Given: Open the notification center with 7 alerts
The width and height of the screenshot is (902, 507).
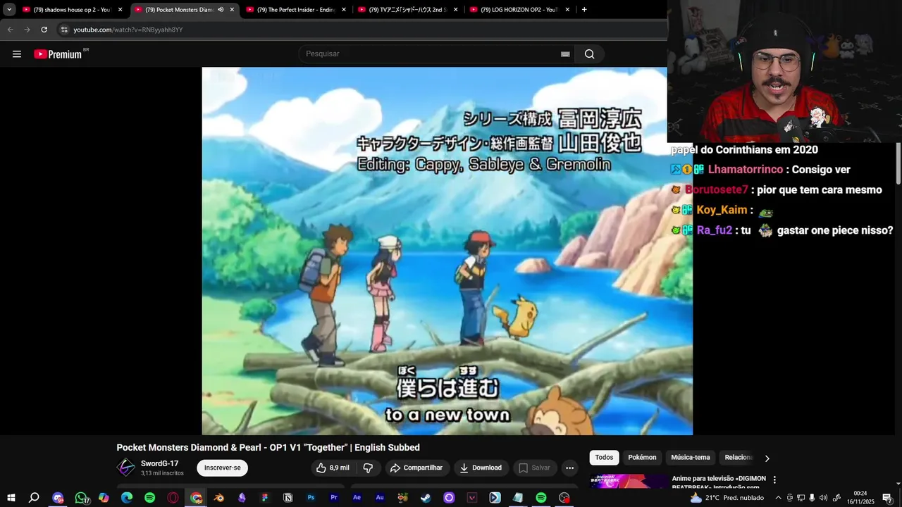Looking at the screenshot, I should click(887, 498).
